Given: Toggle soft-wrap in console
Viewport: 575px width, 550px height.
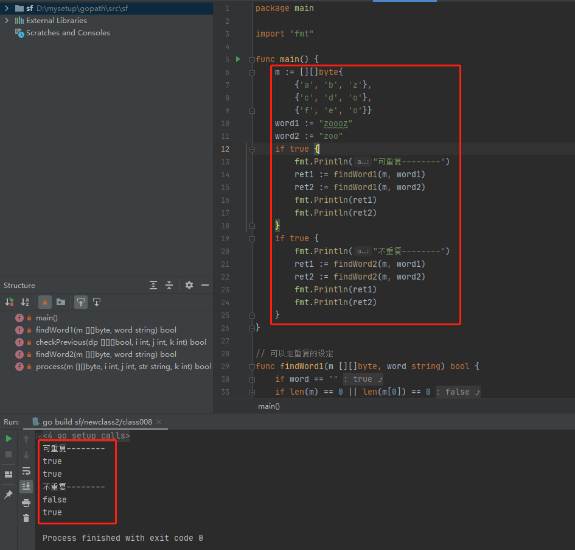Looking at the screenshot, I should (26, 471).
